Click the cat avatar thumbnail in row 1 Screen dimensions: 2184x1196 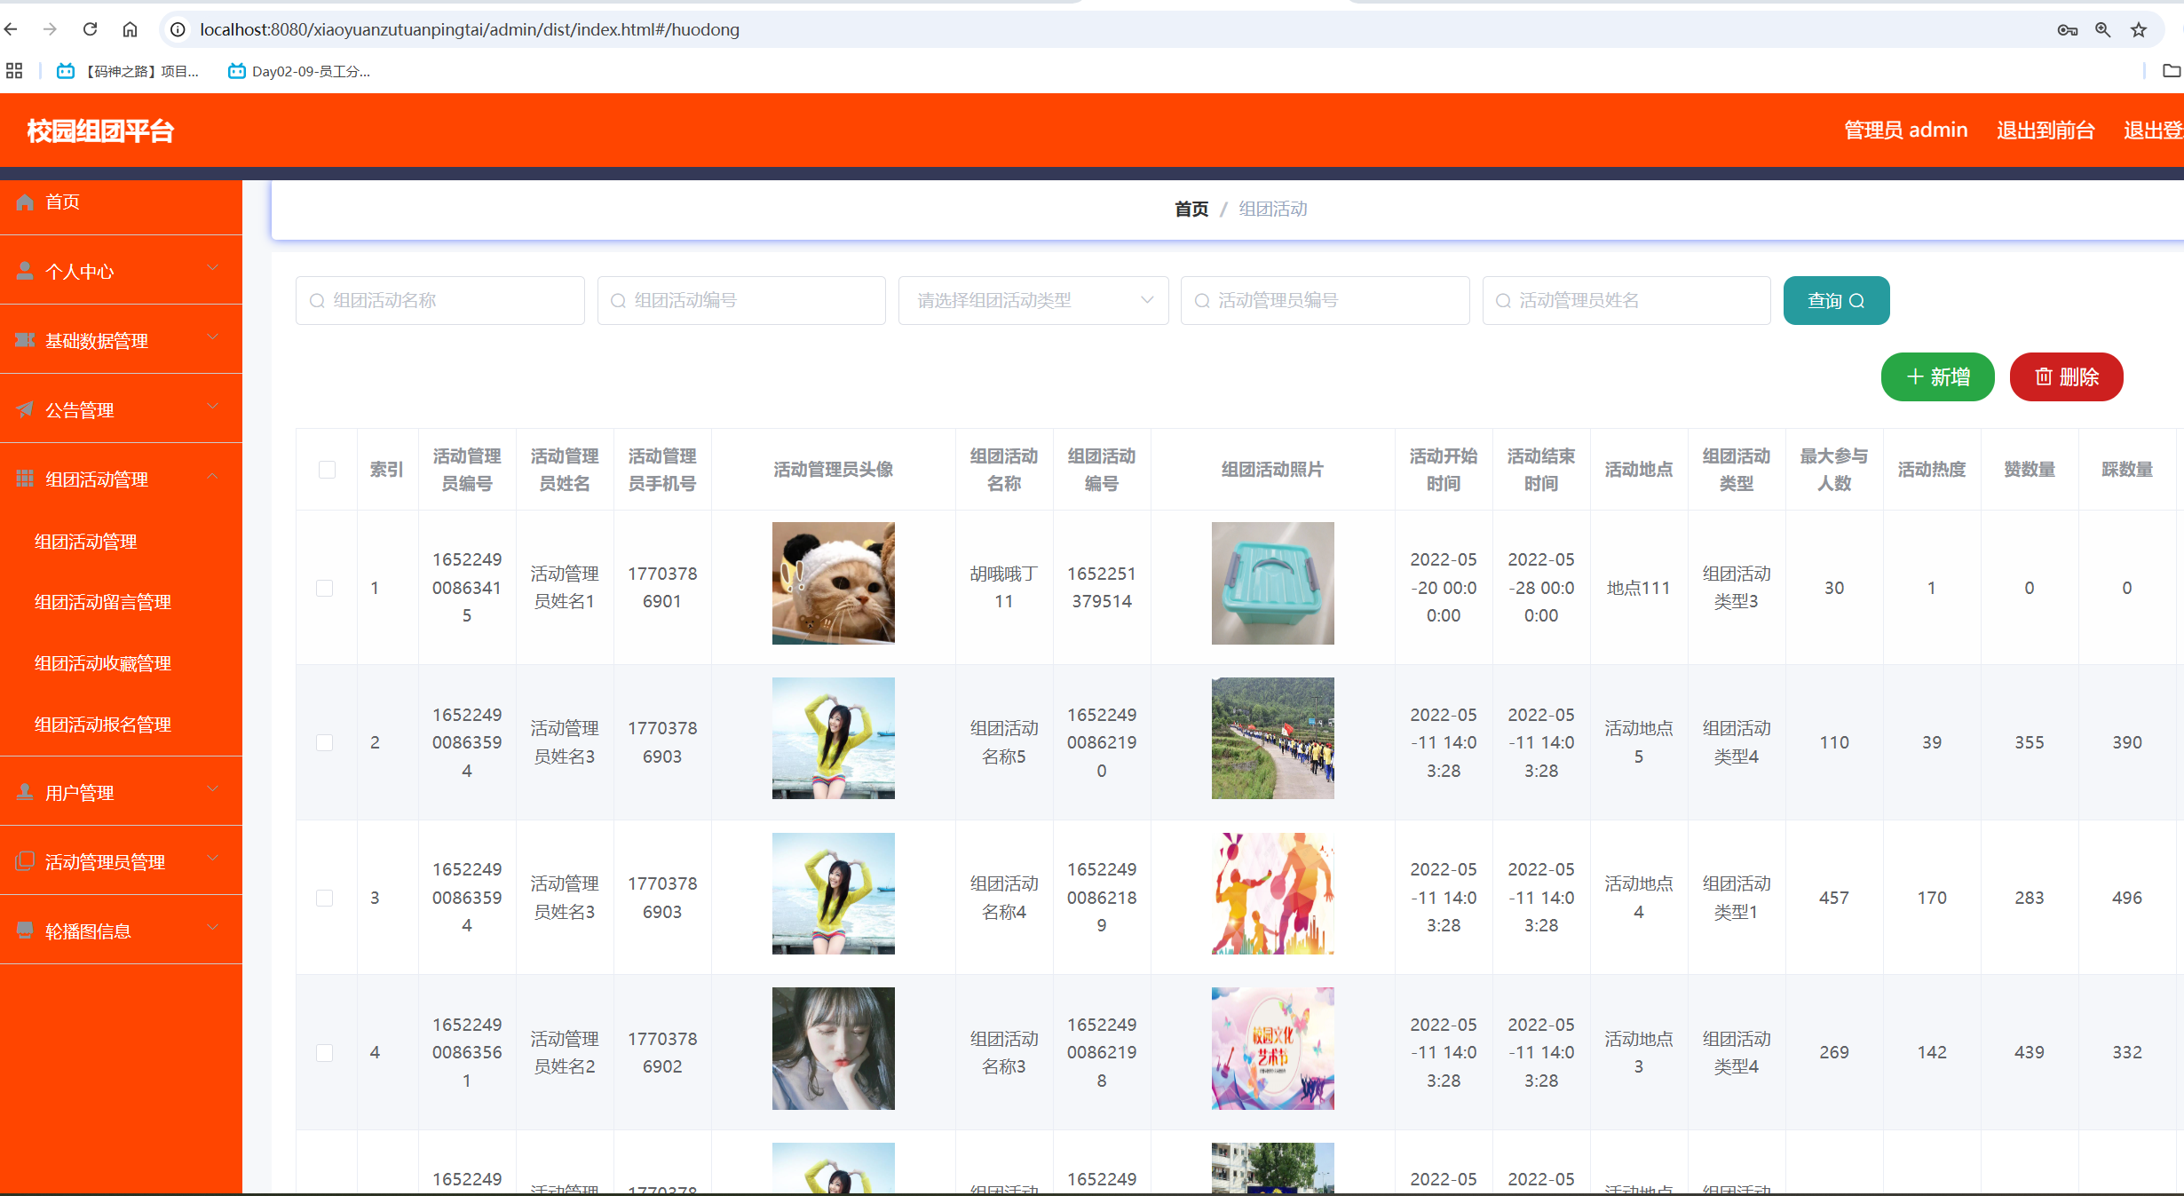[x=833, y=582]
